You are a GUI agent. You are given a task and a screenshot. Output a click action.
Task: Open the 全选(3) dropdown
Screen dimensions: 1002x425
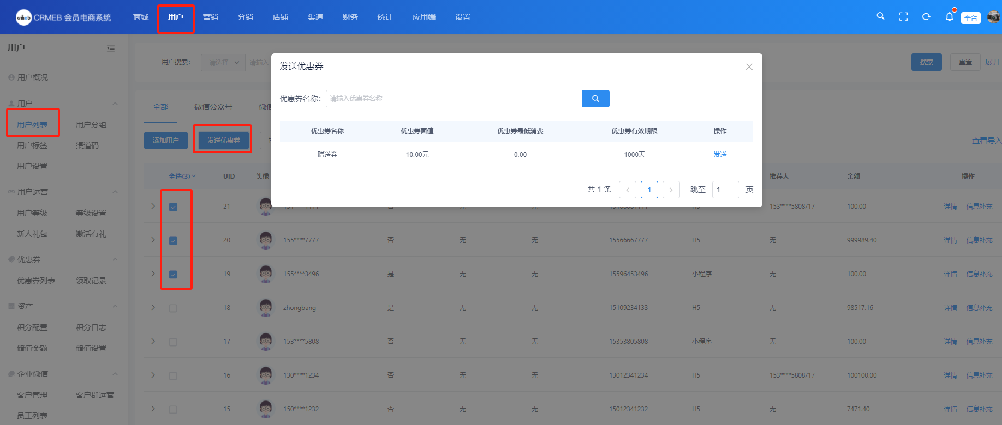[x=182, y=177]
